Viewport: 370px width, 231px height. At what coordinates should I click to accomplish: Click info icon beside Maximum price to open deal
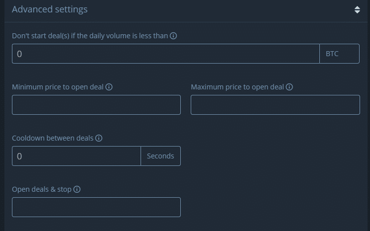pyautogui.click(x=290, y=87)
